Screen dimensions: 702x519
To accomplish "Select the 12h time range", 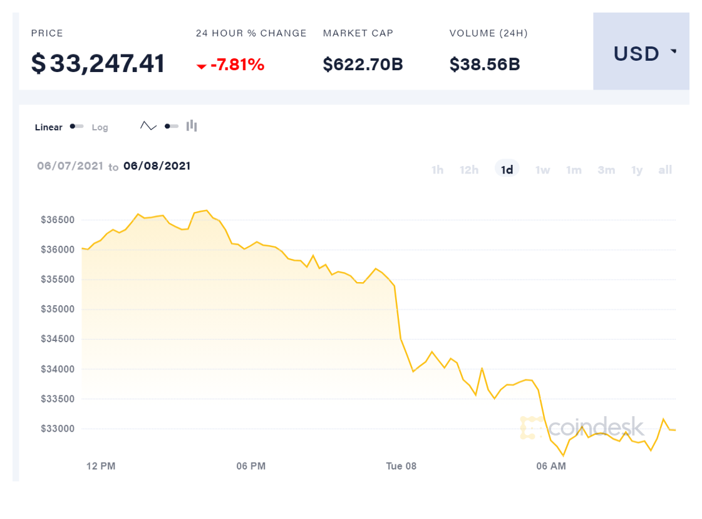I will (x=469, y=170).
